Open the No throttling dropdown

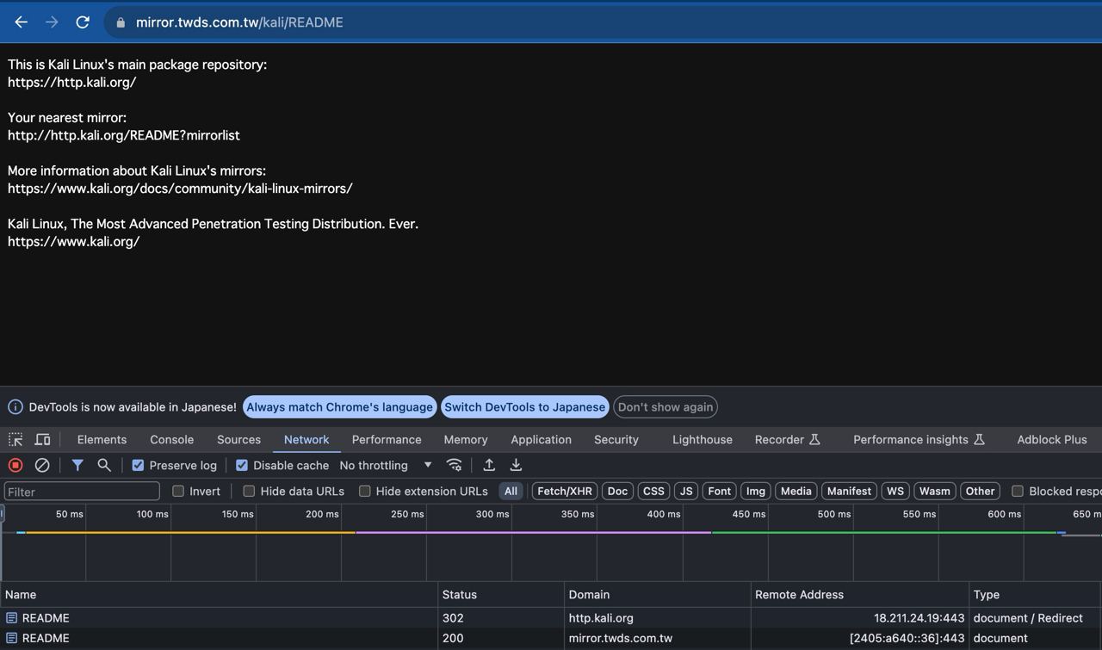pyautogui.click(x=386, y=465)
